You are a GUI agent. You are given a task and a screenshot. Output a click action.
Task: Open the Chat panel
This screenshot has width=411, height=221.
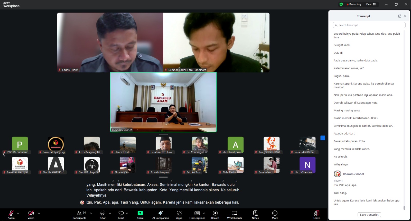point(103,215)
